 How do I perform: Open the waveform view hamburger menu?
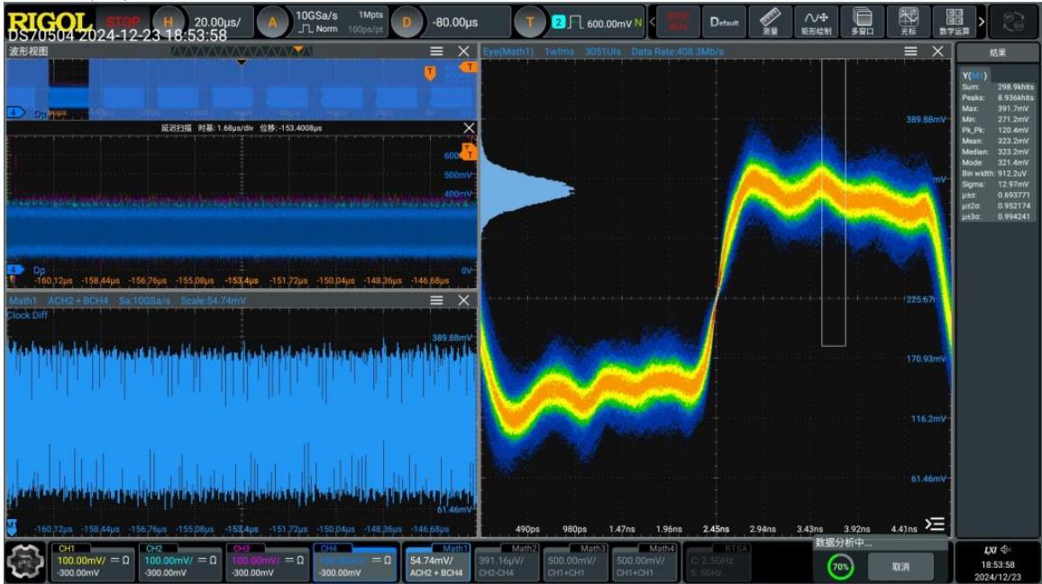436,51
